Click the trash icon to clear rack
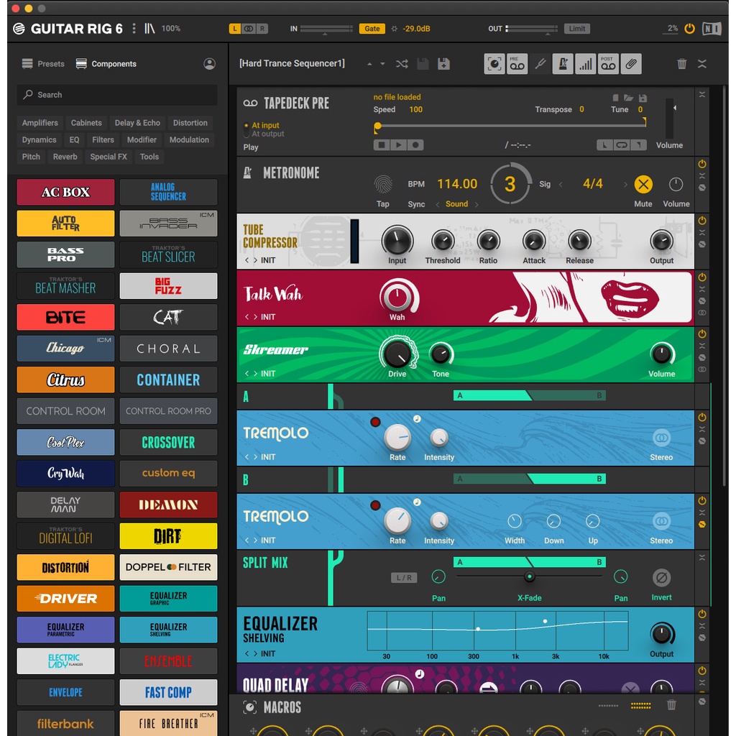The width and height of the screenshot is (736, 736). pyautogui.click(x=681, y=64)
